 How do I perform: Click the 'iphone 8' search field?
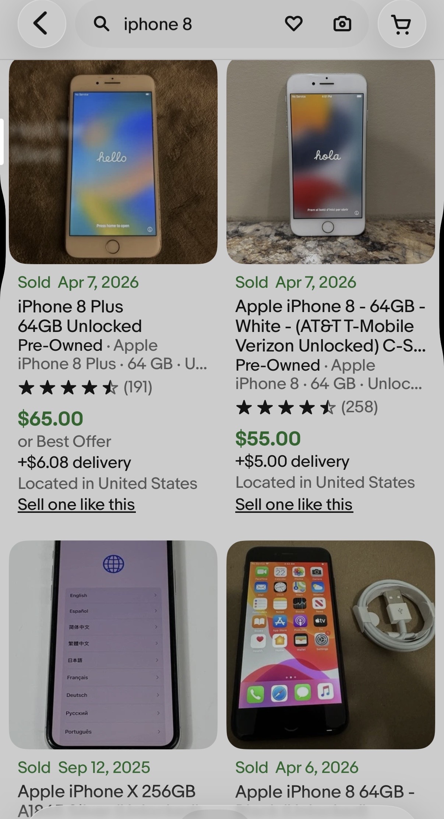(x=191, y=24)
